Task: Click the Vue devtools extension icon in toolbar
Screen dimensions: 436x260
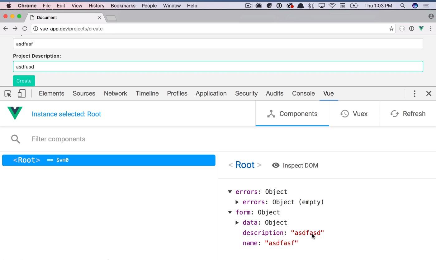Action: (x=421, y=29)
